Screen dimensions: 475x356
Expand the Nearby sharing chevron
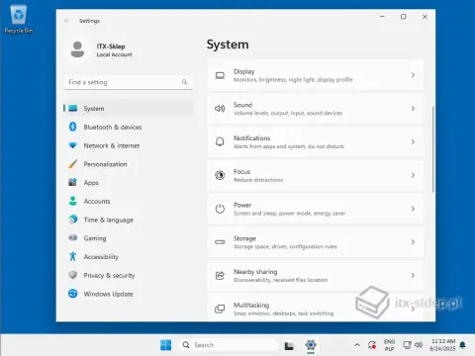[x=413, y=275]
